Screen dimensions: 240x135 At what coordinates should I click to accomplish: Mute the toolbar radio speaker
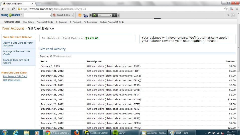[115, 15]
